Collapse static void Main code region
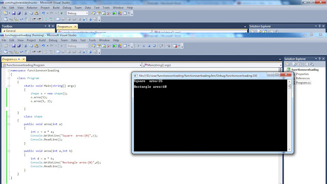This screenshot has width=327, height=184. 9,86
